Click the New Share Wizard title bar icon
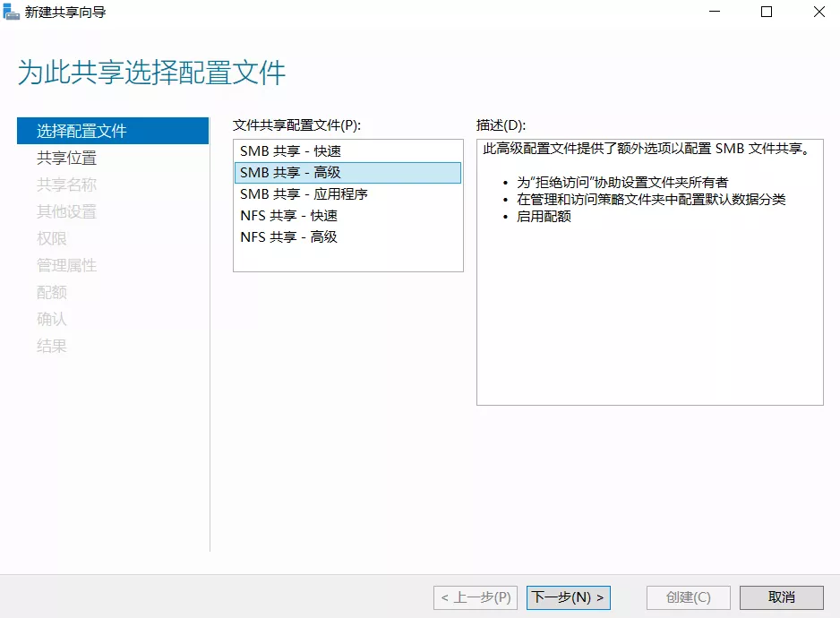 tap(12, 13)
